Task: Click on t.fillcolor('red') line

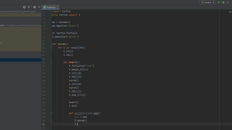Action: tap(81, 66)
